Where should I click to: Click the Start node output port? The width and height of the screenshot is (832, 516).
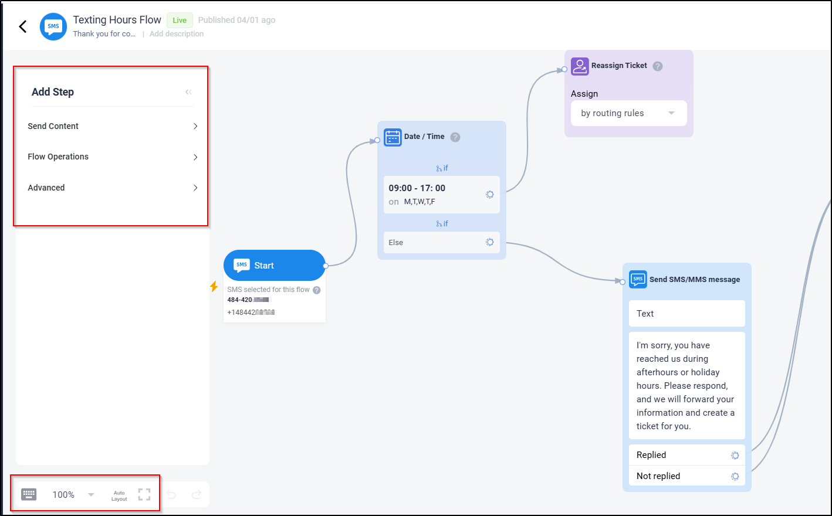[x=326, y=266]
